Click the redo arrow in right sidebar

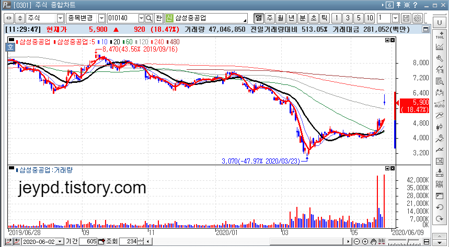click(440, 219)
